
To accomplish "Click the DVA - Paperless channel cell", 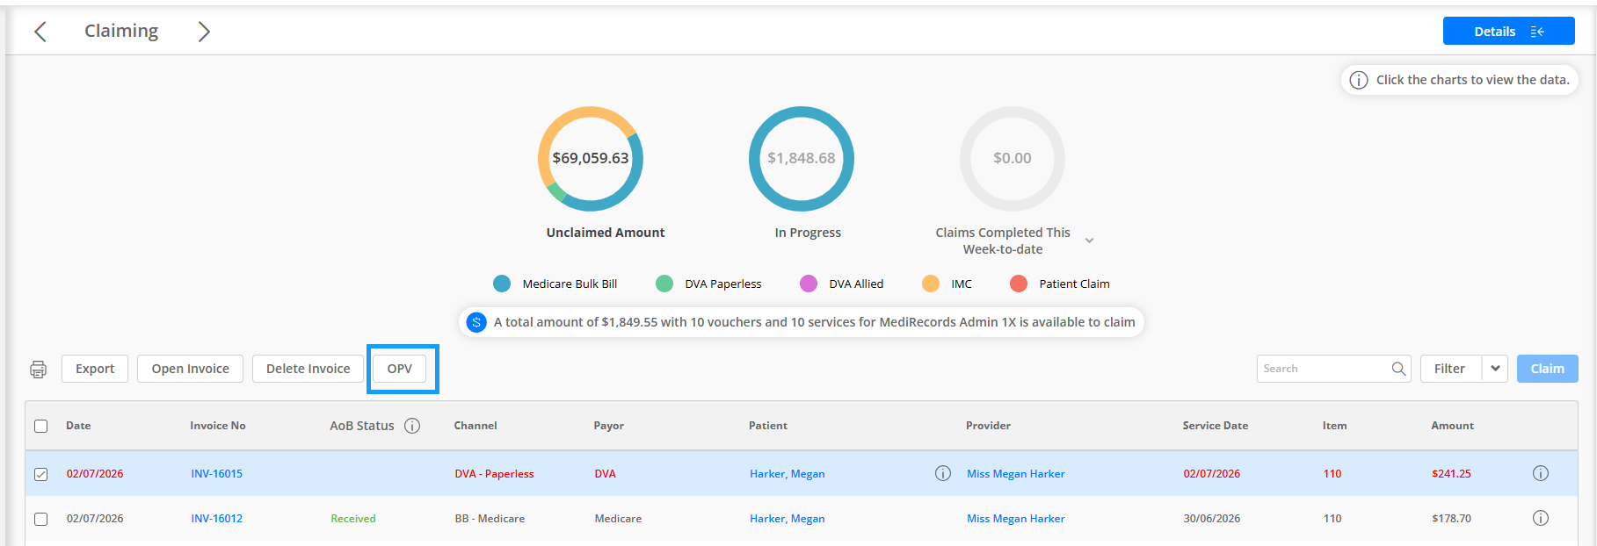I will pyautogui.click(x=494, y=474).
